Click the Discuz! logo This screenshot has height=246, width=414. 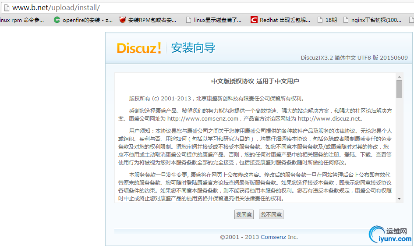(139, 48)
